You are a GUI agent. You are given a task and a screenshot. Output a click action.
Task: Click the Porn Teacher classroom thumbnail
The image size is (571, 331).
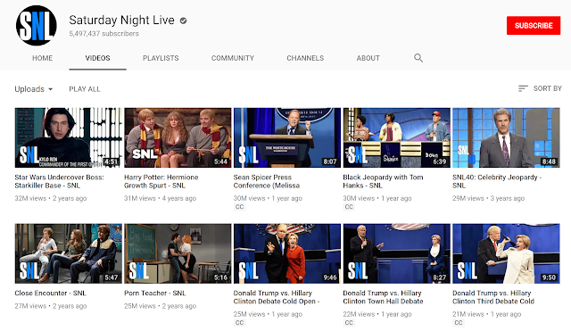(178, 253)
